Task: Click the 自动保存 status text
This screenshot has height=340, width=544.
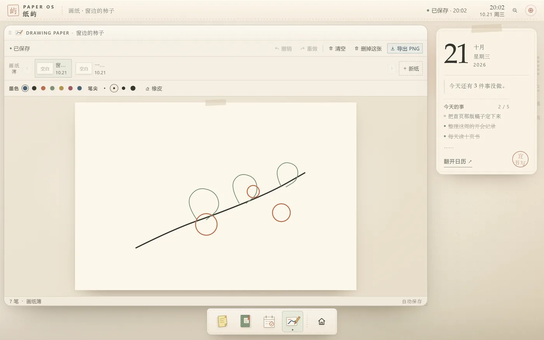Action: [x=412, y=302]
